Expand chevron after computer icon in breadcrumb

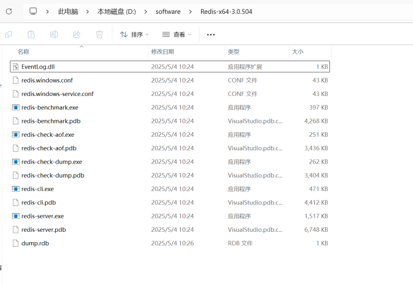click(x=47, y=11)
